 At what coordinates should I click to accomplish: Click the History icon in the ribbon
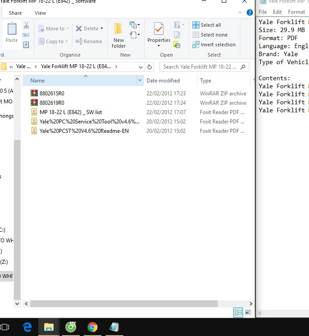[x=177, y=45]
